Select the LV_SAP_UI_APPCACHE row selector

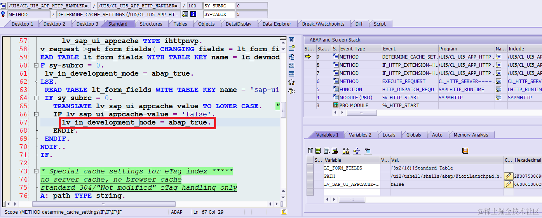coord(310,184)
